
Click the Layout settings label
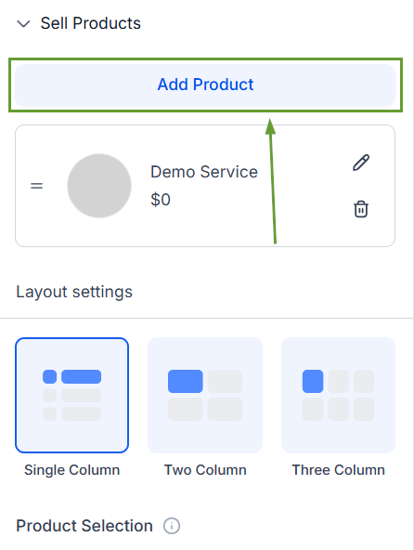click(74, 292)
